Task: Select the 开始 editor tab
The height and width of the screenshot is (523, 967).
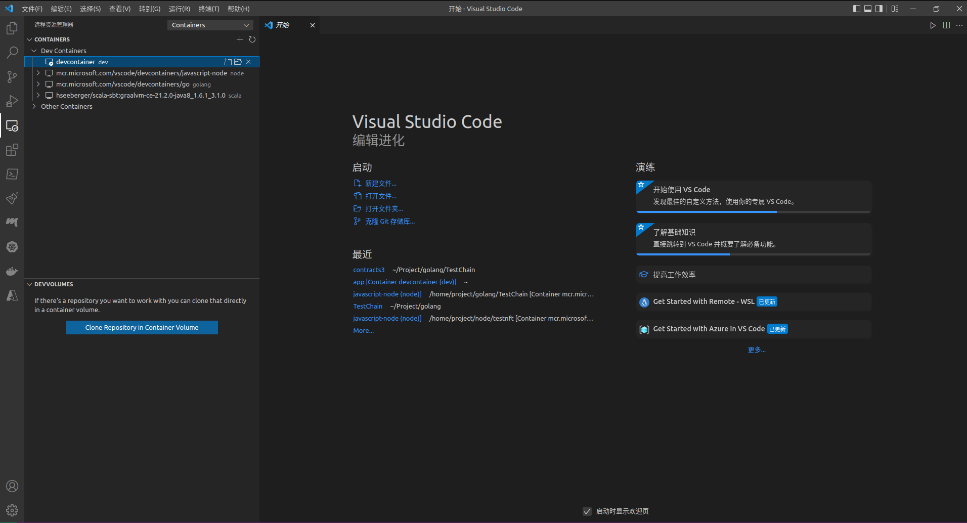Action: tap(290, 25)
